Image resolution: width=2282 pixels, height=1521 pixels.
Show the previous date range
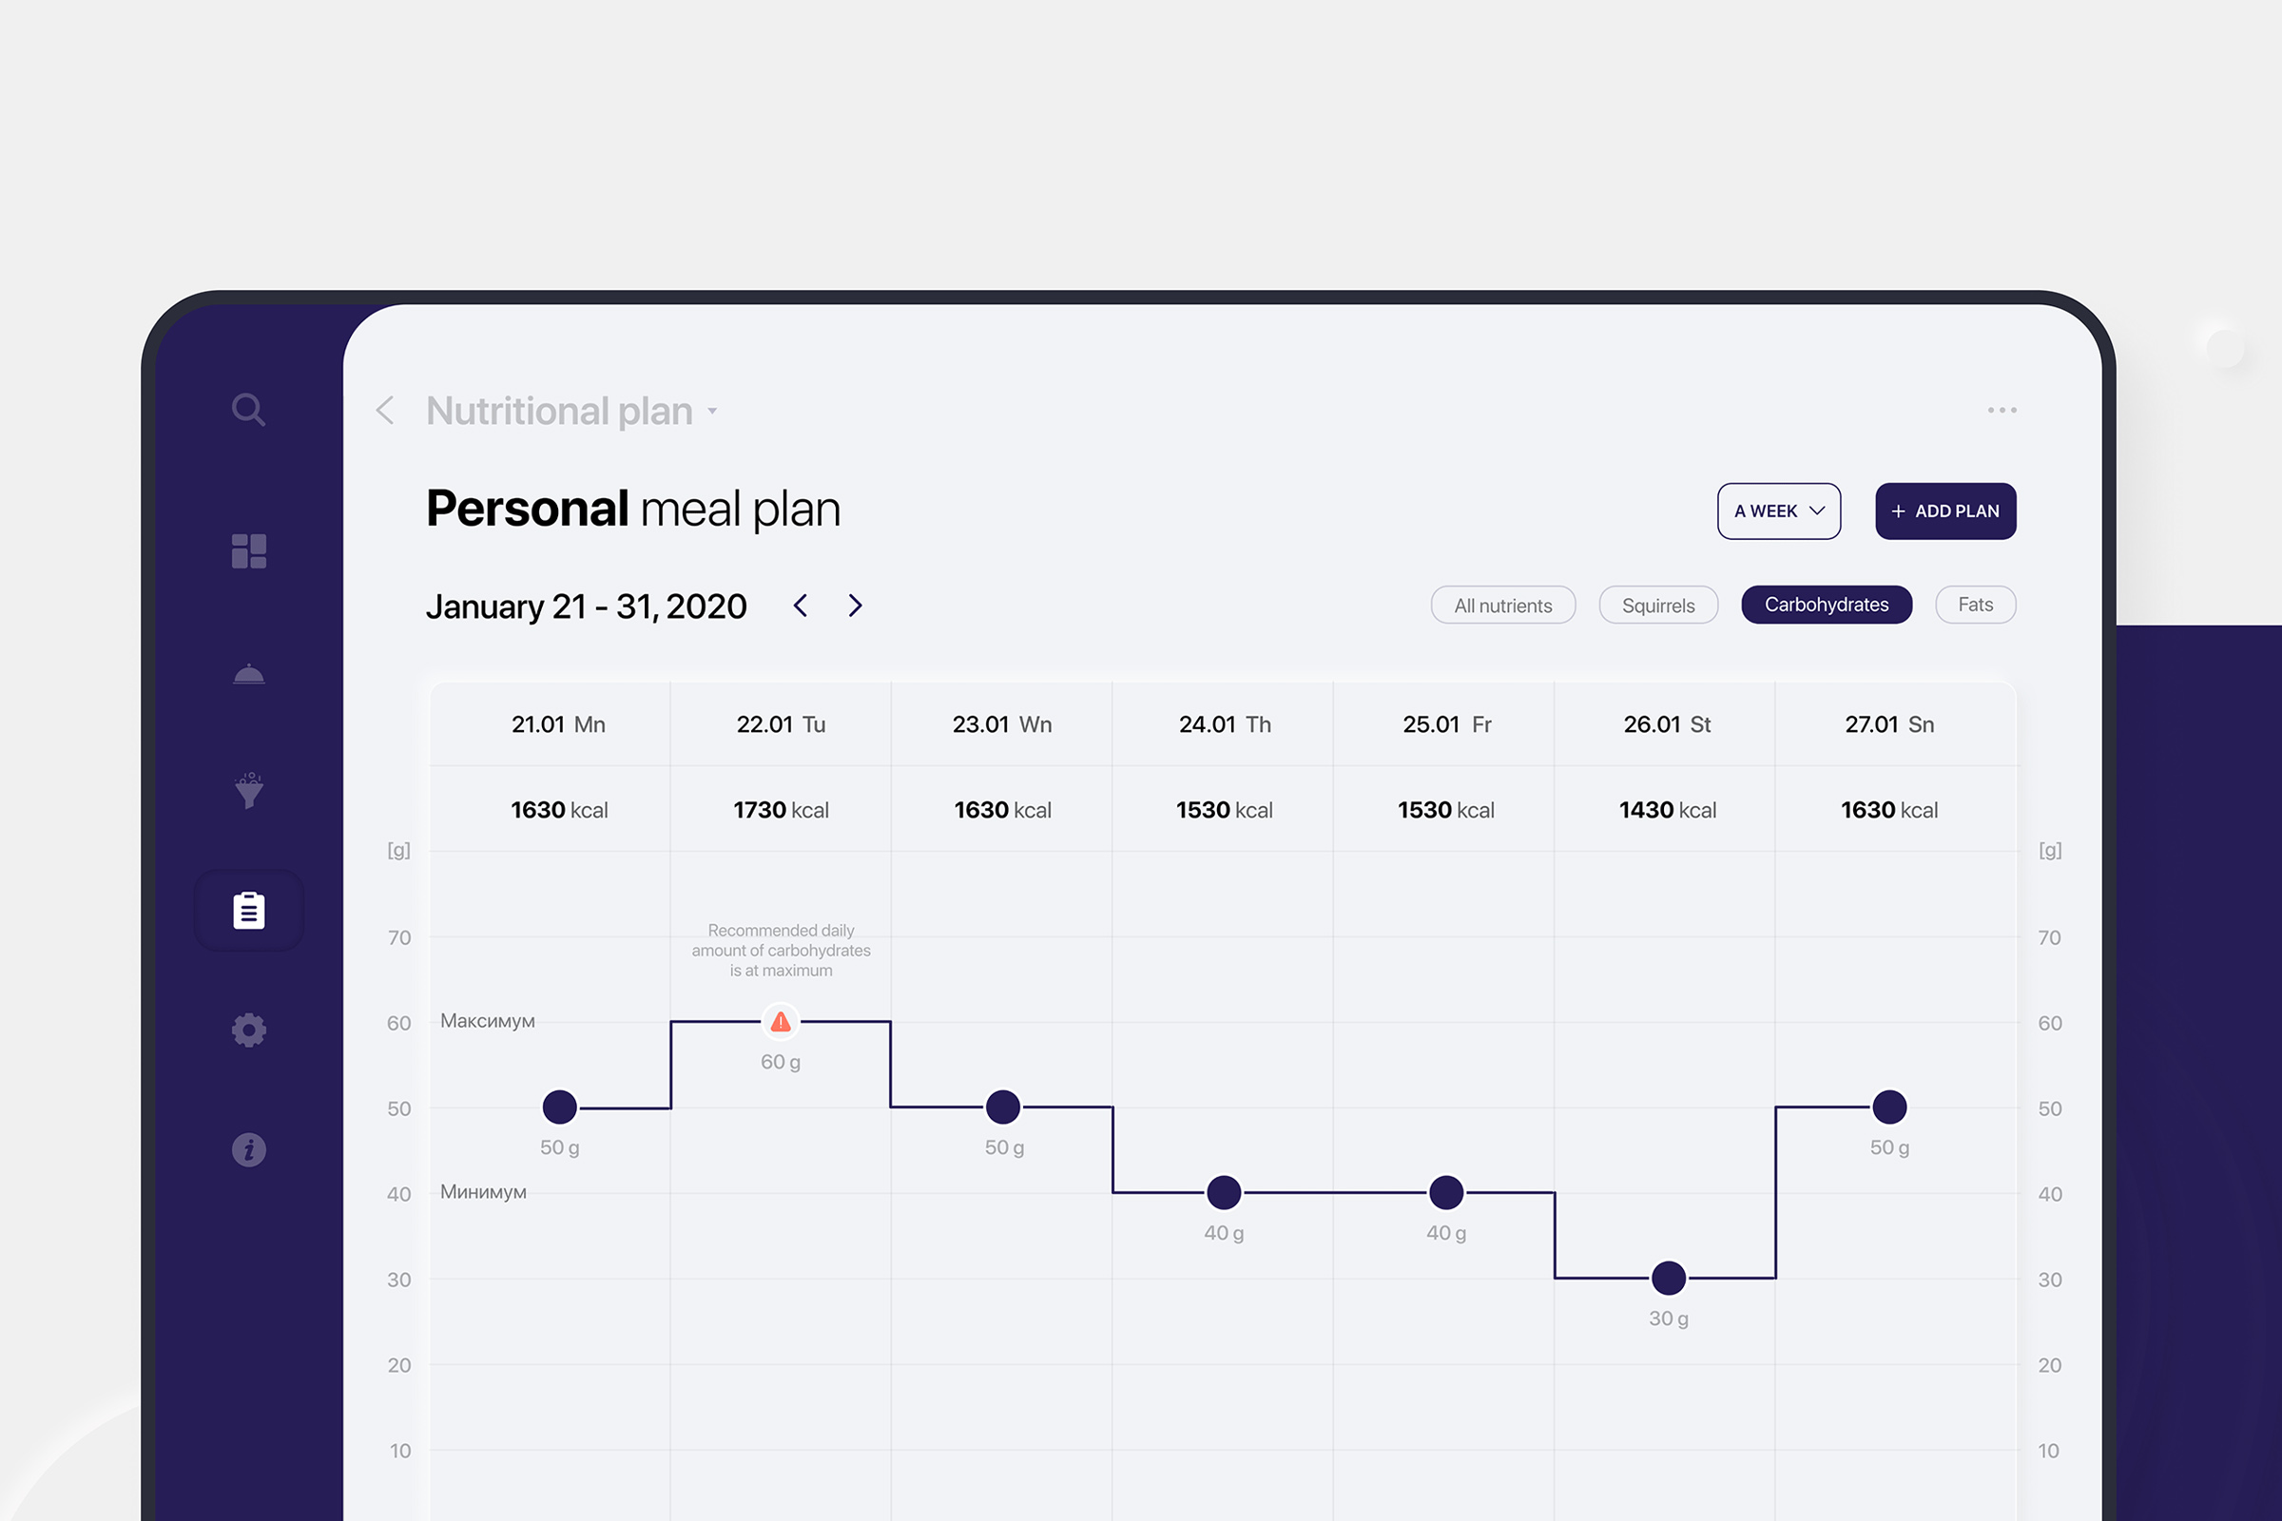801,606
